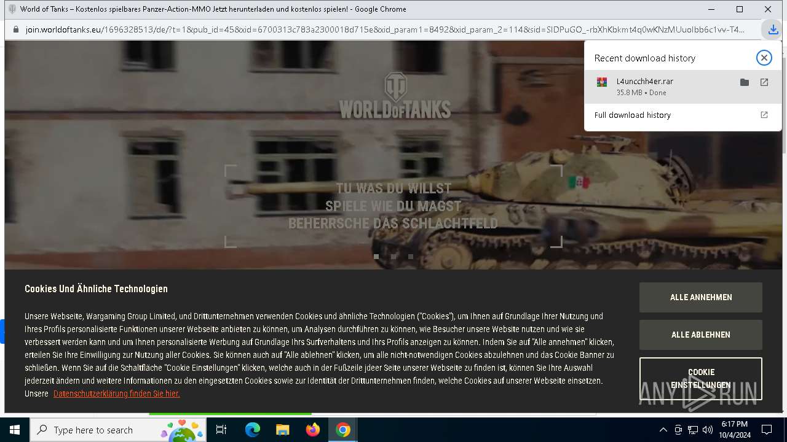The height and width of the screenshot is (442, 787).
Task: Show hidden system tray icons
Action: coord(663,430)
